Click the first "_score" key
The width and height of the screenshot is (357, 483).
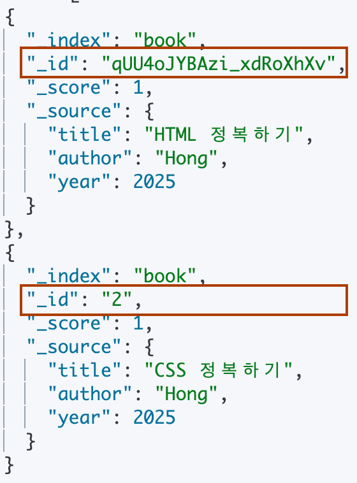(68, 87)
